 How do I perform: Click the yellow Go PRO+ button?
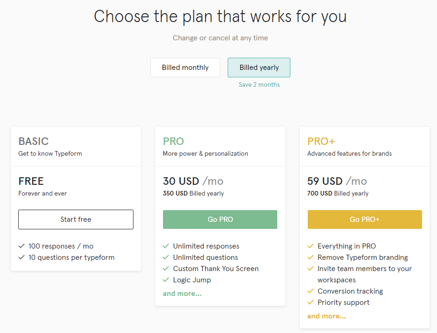click(x=364, y=219)
